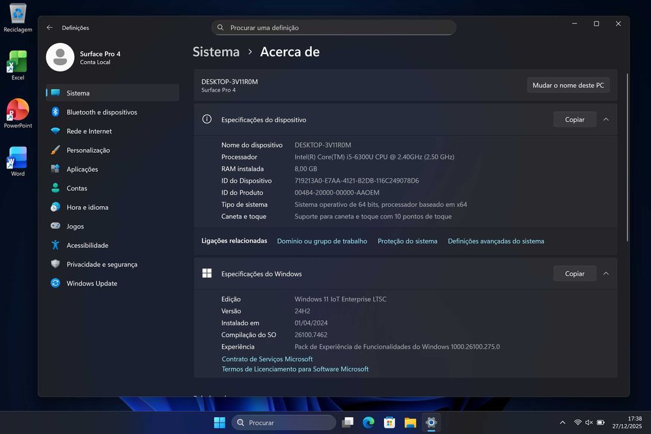651x434 pixels.
Task: Click the device ID 719213A0-E7AA-4121-B2DB-116C249078D6
Action: click(357, 180)
